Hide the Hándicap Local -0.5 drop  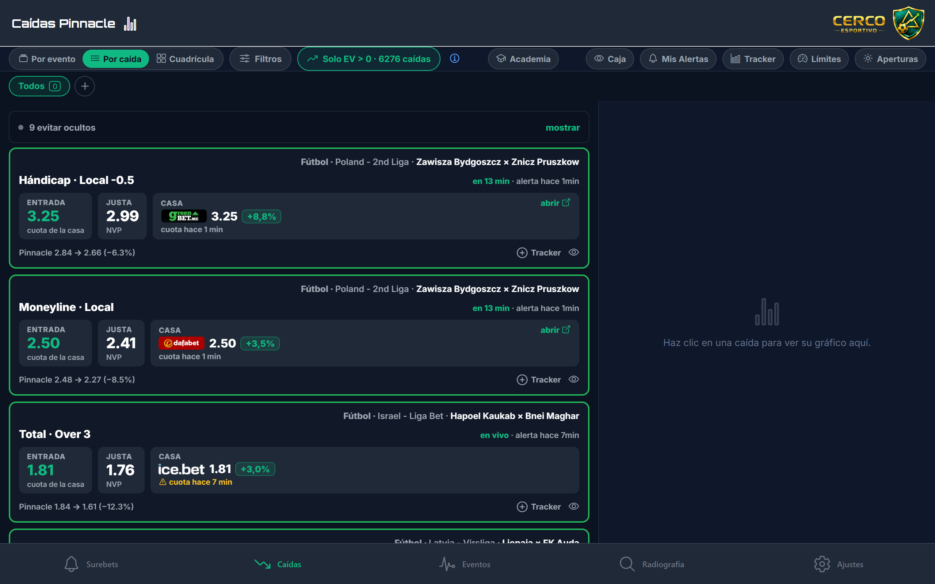574,252
